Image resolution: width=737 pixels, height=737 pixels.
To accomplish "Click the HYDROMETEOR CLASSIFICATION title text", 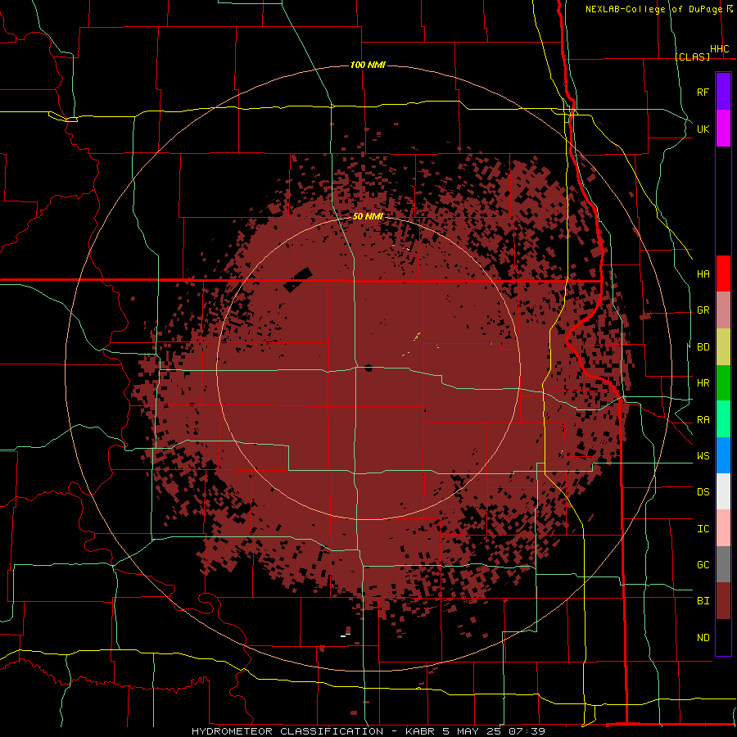I will coord(287,731).
